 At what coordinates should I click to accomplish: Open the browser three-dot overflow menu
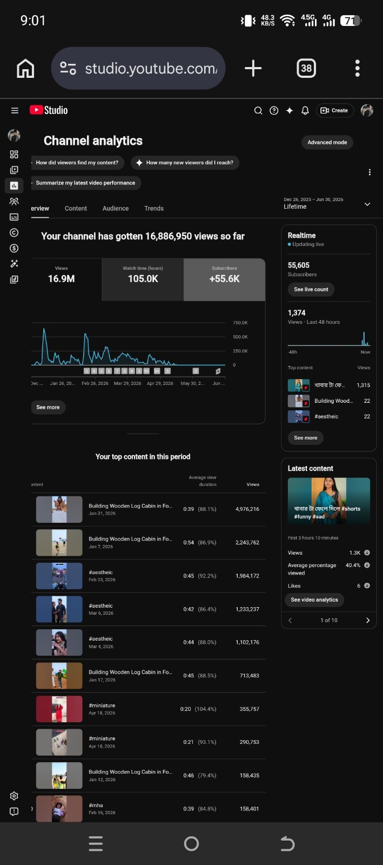(x=357, y=68)
